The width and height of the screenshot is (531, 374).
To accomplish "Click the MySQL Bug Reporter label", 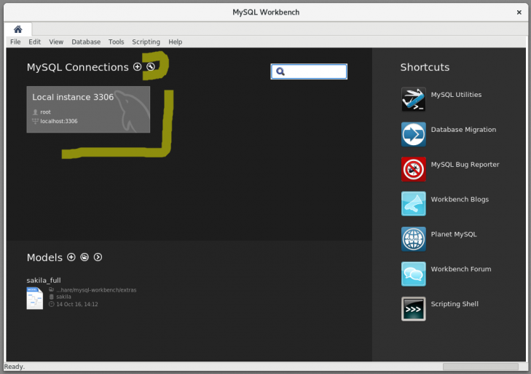I will pyautogui.click(x=465, y=165).
